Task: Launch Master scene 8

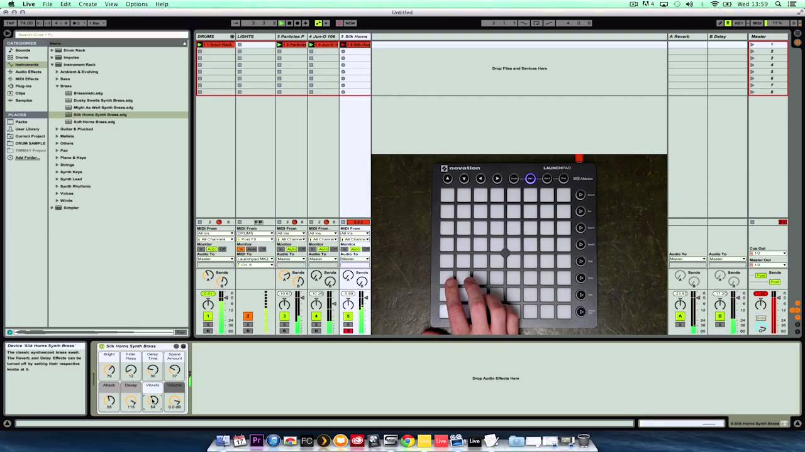Action: pos(752,92)
